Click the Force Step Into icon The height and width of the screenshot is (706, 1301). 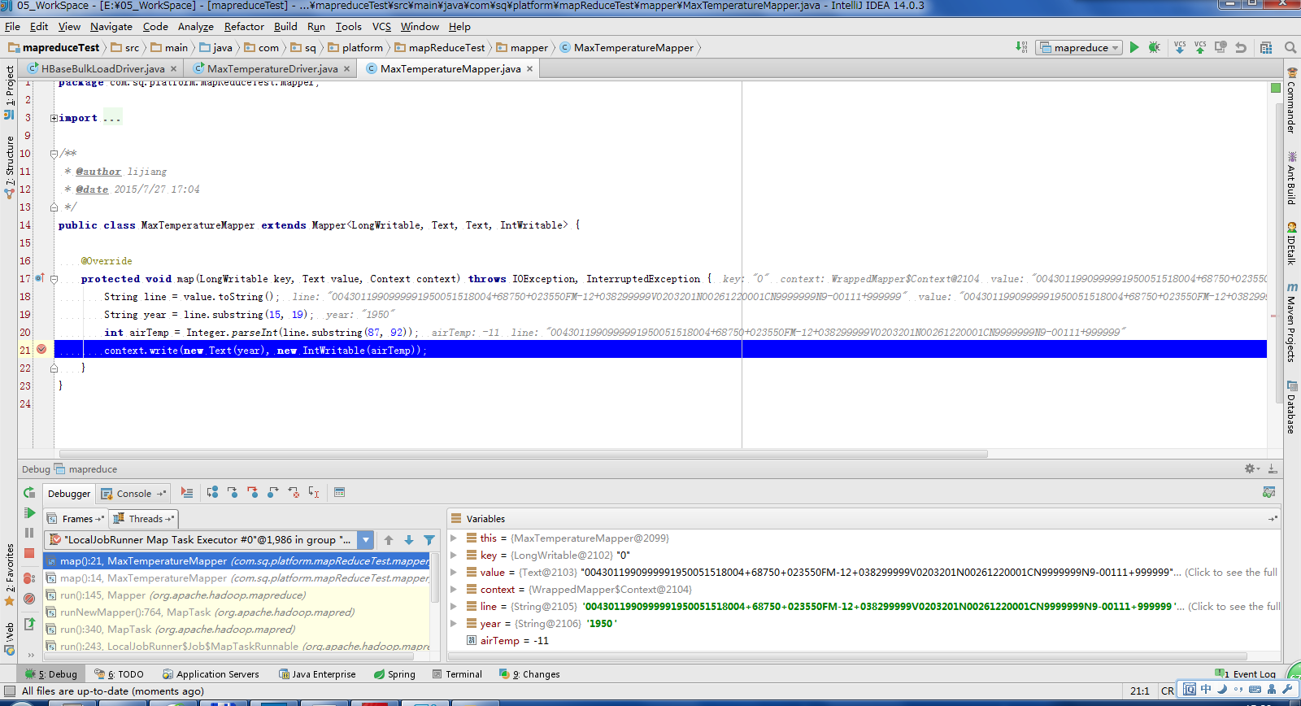[253, 493]
